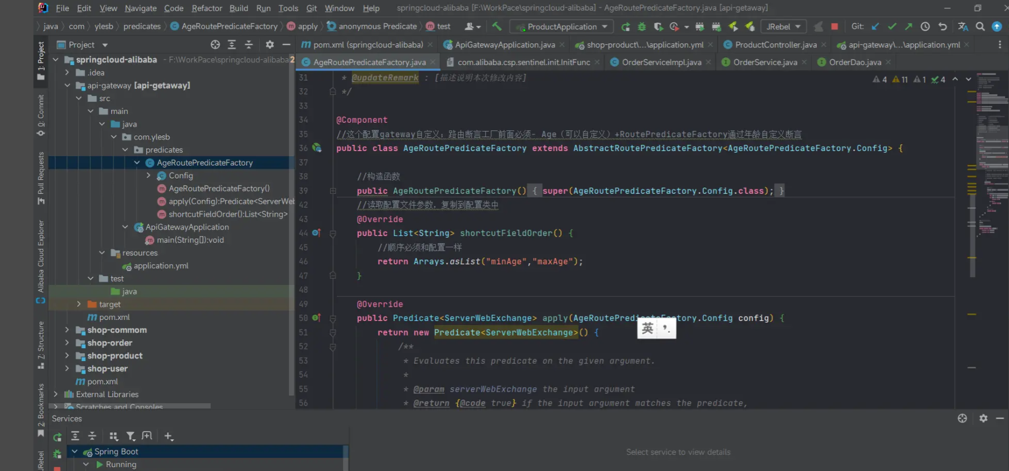This screenshot has width=1009, height=471.
Task: Select application.yml in the Project tree
Action: 161,265
